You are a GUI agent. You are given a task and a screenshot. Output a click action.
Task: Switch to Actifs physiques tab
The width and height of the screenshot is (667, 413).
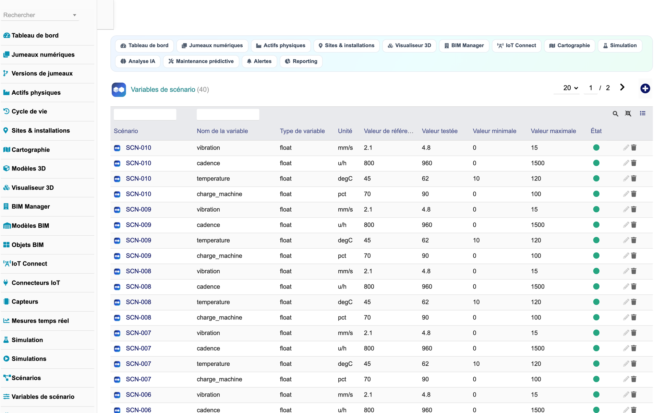coord(281,46)
